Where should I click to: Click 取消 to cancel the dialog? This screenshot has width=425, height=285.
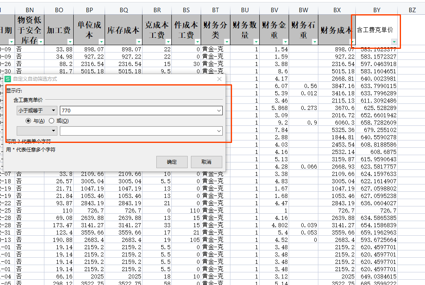206,162
